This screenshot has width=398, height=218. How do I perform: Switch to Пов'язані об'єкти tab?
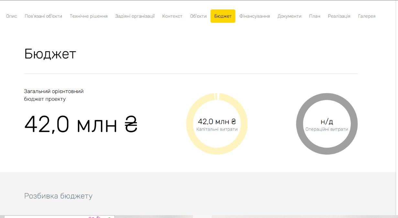tap(43, 16)
